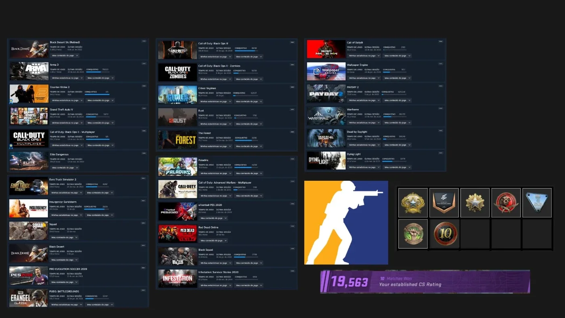565x318 pixels.
Task: Open the three-dot menu for Counter-Strike 2
Action: coord(144,86)
